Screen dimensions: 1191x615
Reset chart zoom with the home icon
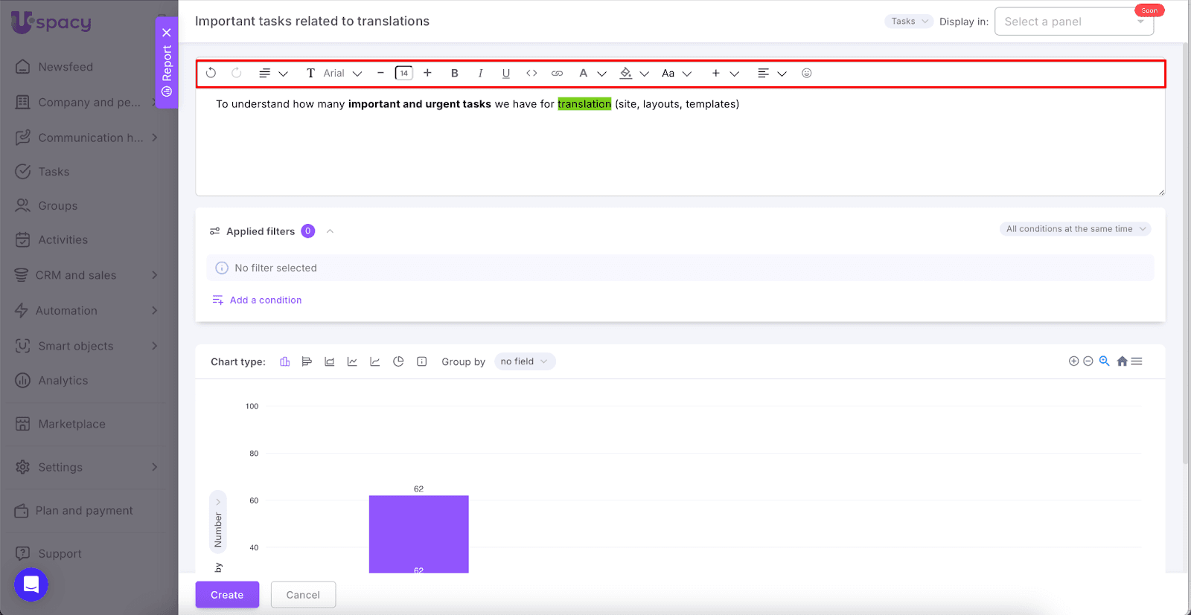pos(1122,361)
